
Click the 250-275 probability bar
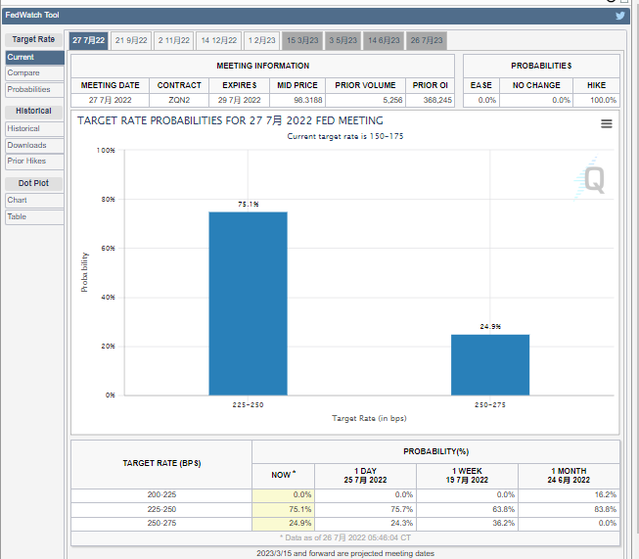489,364
